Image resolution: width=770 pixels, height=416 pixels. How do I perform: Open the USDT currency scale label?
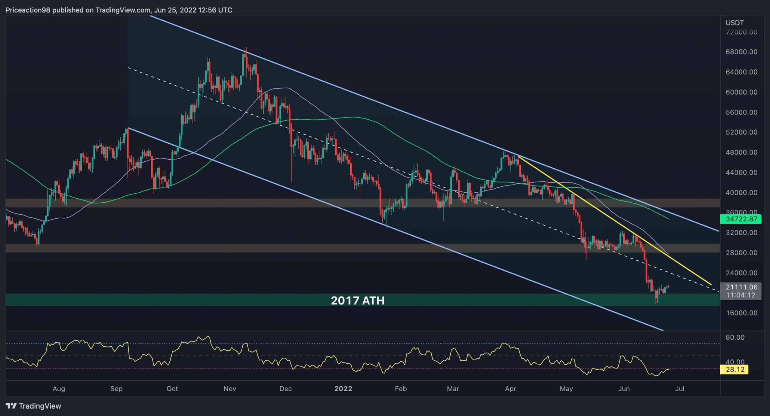[x=734, y=23]
